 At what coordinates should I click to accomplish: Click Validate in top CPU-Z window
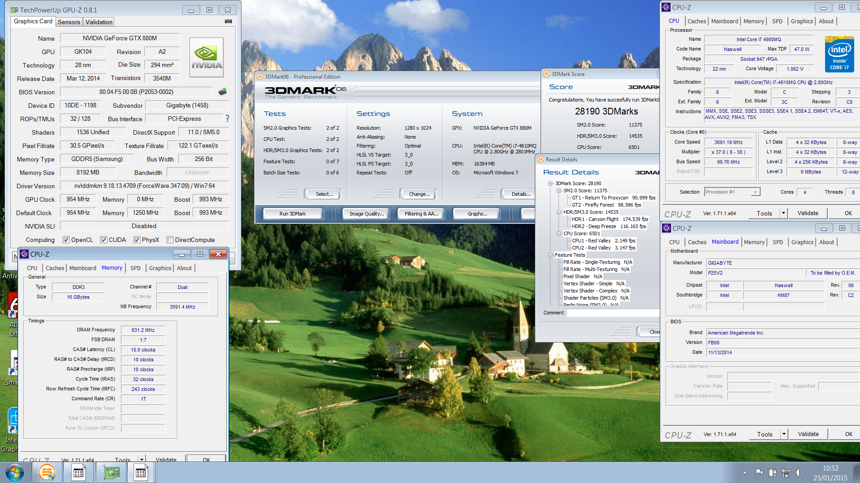click(808, 213)
